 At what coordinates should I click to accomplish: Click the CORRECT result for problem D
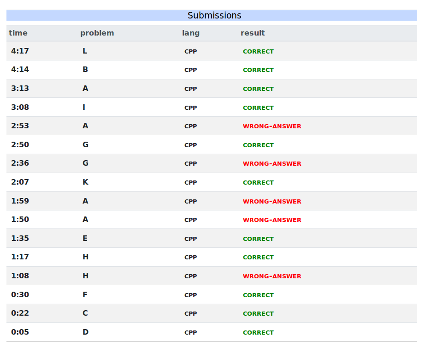point(258,333)
